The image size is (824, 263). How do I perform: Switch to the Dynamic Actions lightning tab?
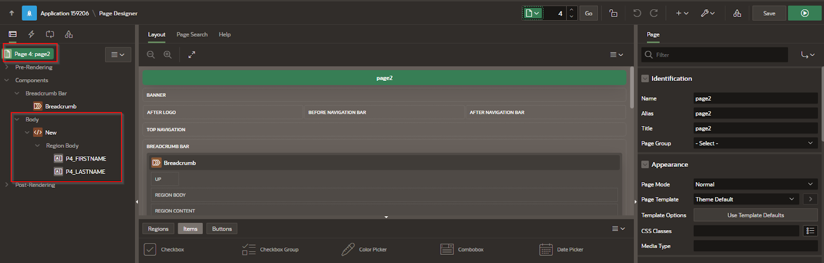coord(31,34)
